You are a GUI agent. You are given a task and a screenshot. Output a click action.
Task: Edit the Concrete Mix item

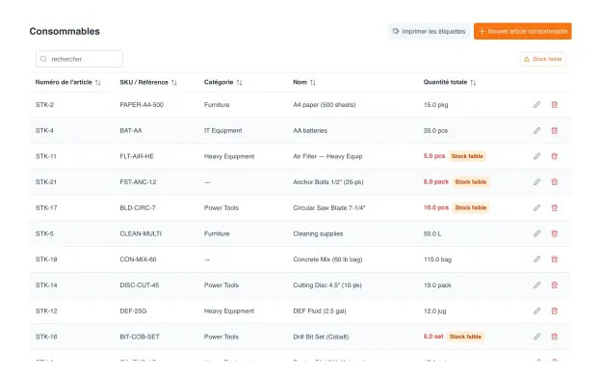coord(536,259)
